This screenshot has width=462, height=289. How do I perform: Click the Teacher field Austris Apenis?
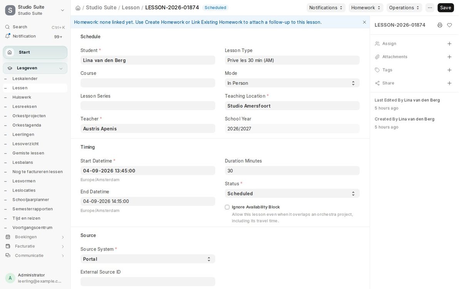[x=148, y=129]
